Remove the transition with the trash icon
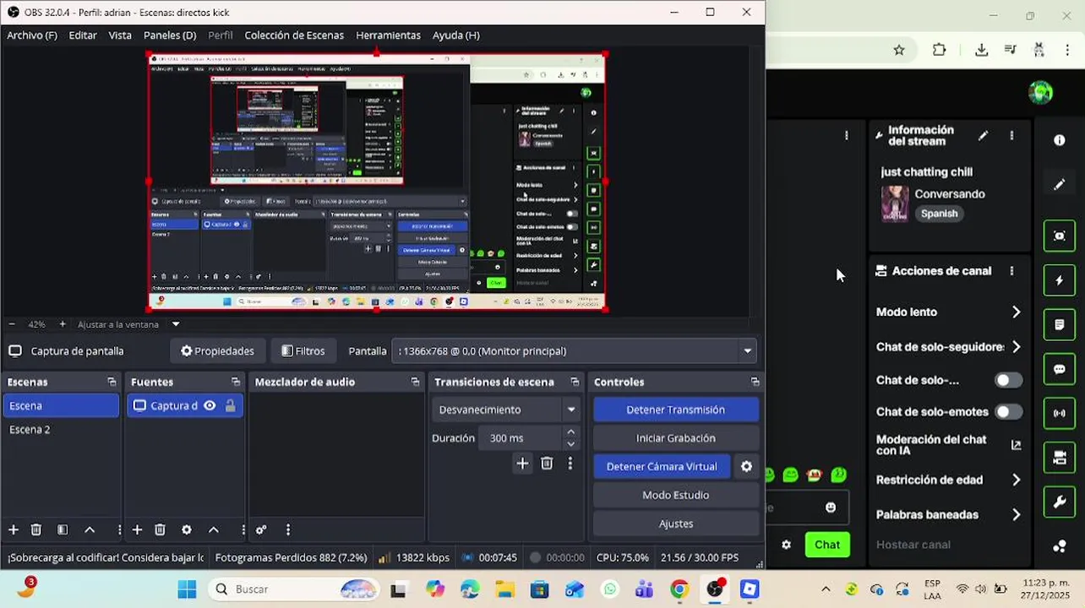 pos(547,463)
